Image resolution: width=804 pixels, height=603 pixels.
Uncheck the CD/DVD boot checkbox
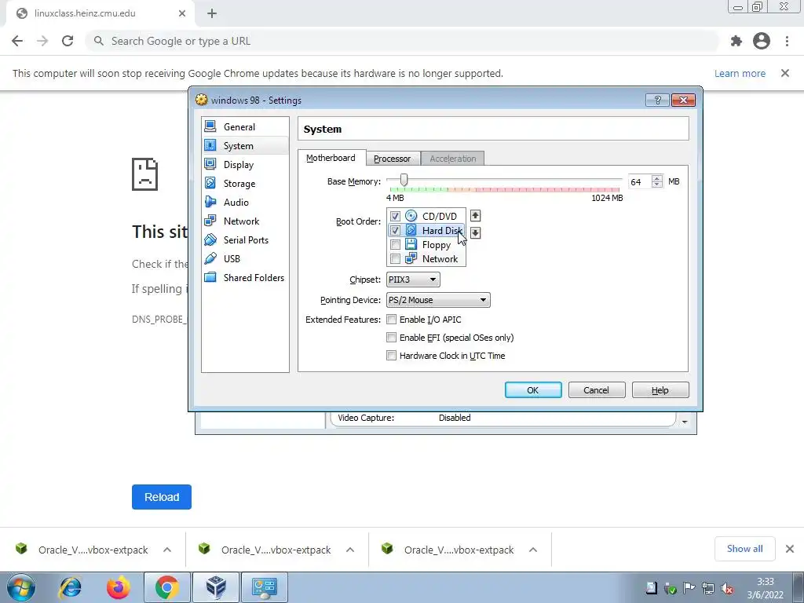click(395, 217)
